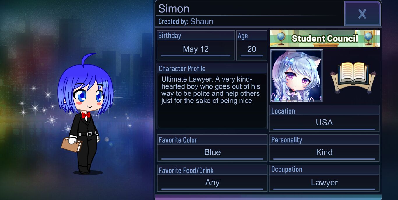Tap Simon's blue-haired character sprite
The height and width of the screenshot is (200, 398).
(x=84, y=114)
